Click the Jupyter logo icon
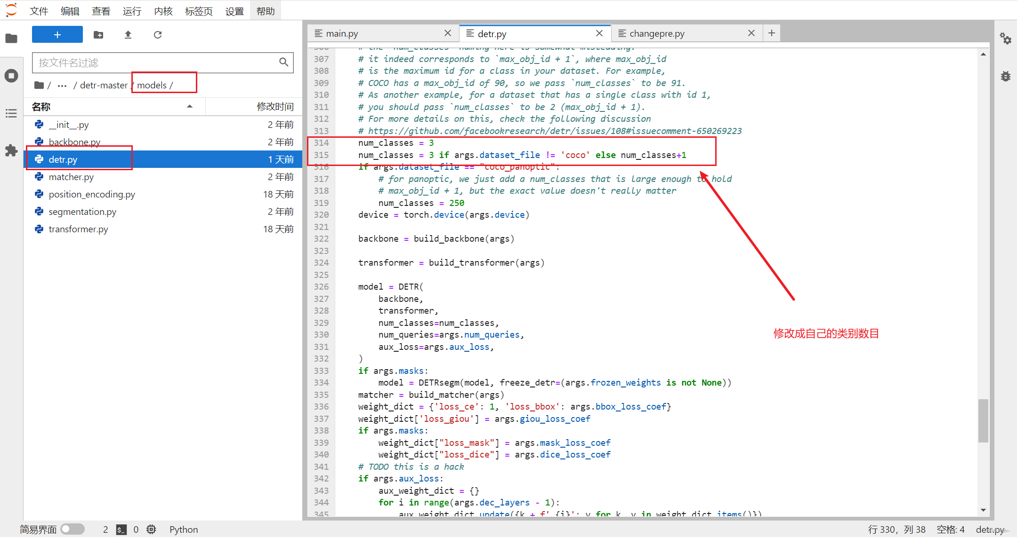The image size is (1017, 537). (x=11, y=10)
